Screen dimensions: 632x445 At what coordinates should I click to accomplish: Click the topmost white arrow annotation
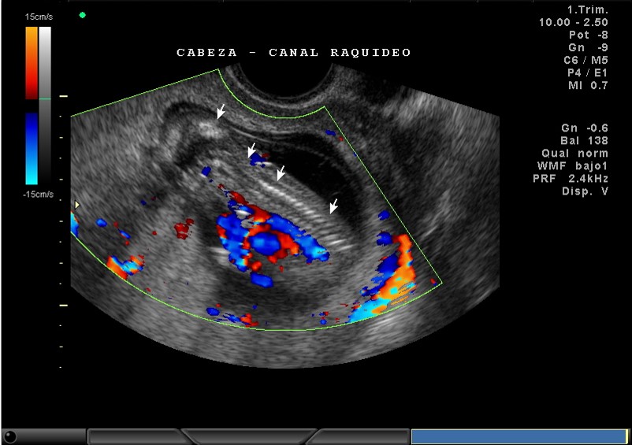(221, 113)
